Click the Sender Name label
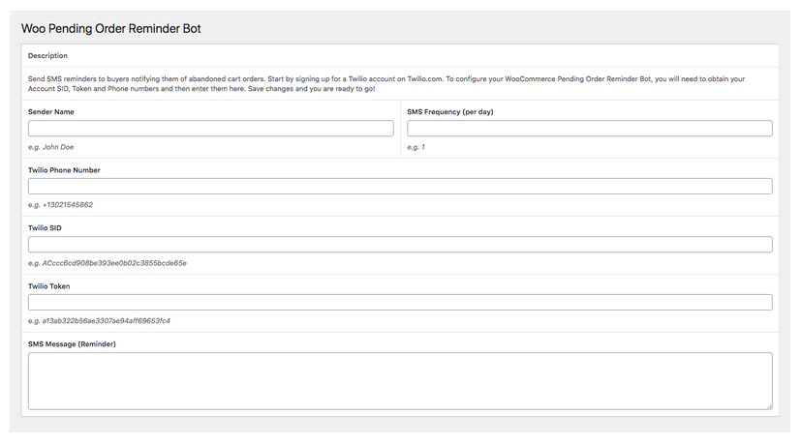This screenshot has width=802, height=444. pyautogui.click(x=51, y=112)
